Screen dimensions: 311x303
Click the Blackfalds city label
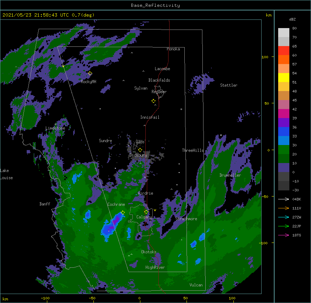point(159,80)
